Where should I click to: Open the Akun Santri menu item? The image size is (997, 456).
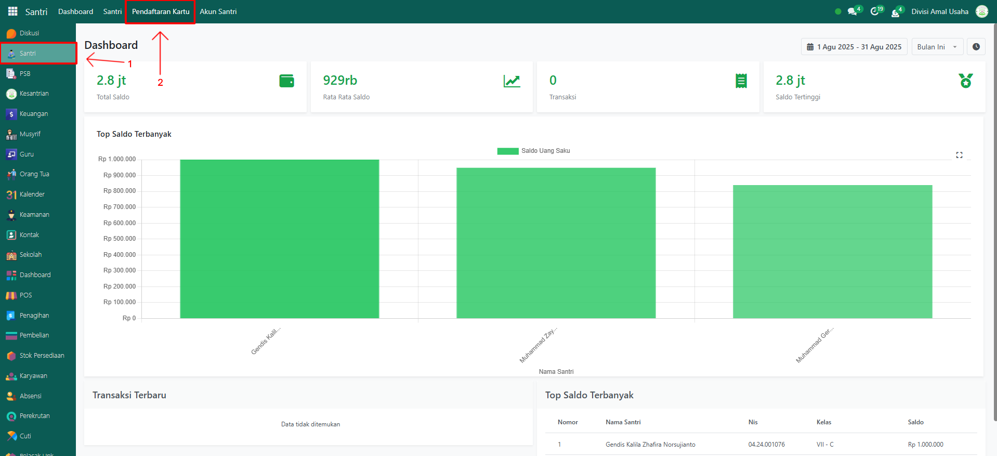tap(218, 11)
